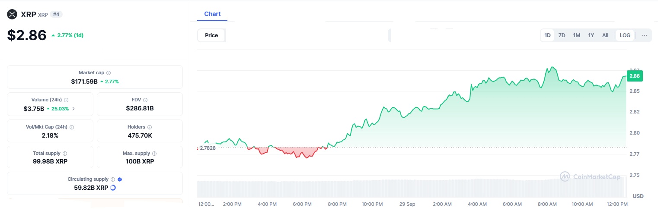Select the 1D time range
Screen dimensions: 658x220
click(x=547, y=35)
